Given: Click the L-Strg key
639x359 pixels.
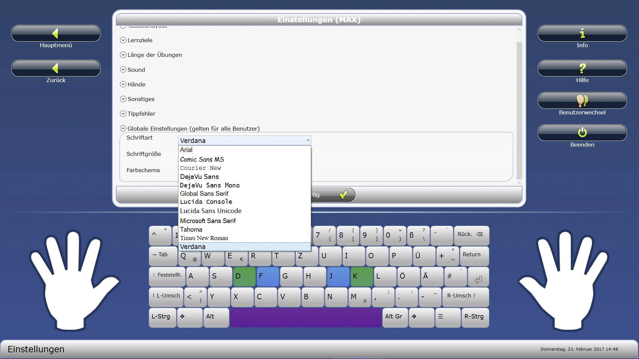Looking at the screenshot, I should coord(162,318).
